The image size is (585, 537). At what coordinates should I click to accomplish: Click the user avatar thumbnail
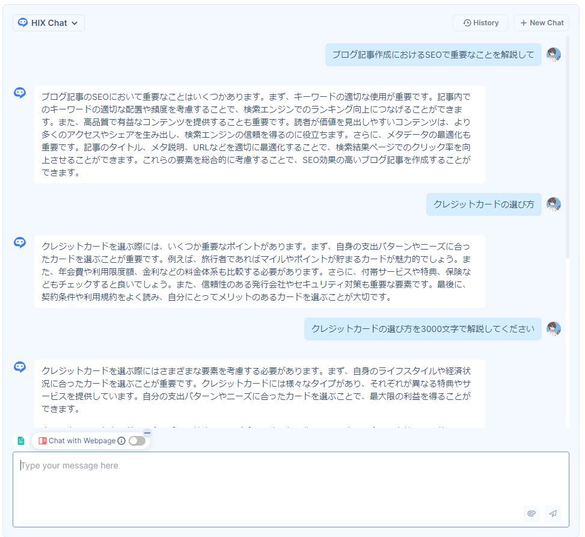(553, 54)
